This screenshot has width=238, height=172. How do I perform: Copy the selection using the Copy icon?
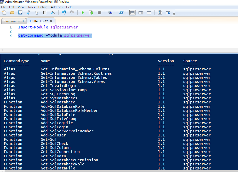click(36, 13)
